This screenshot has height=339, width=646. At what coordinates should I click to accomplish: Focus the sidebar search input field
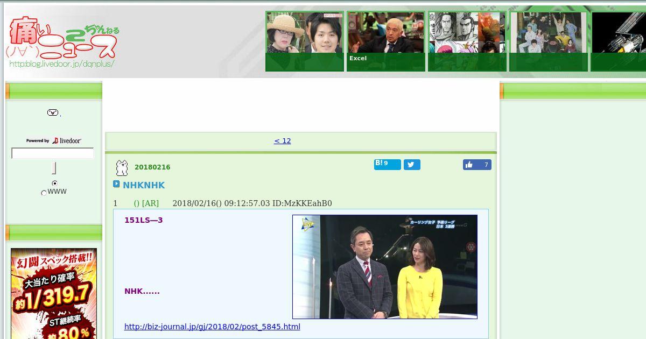(x=53, y=153)
